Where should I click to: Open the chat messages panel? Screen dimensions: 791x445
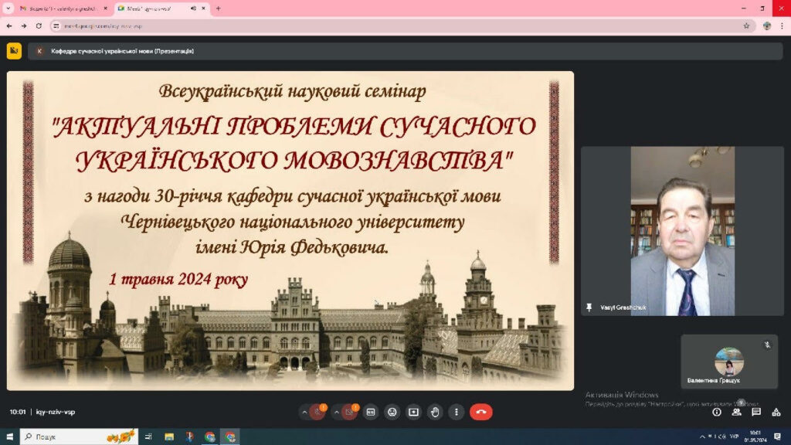(x=756, y=412)
